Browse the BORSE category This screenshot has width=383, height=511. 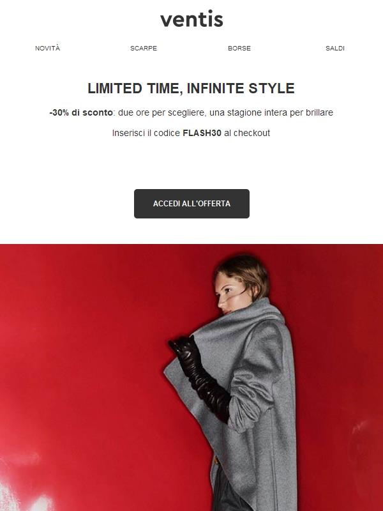(x=239, y=49)
